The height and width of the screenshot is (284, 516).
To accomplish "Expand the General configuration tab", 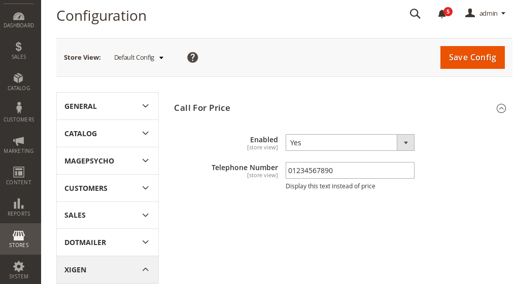I will (x=108, y=106).
